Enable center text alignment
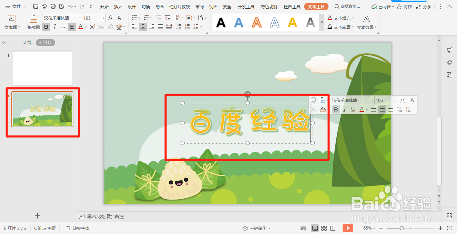This screenshot has height=234, width=457. [x=143, y=27]
